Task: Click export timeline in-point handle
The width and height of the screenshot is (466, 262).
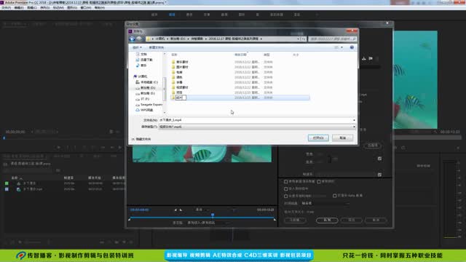Action: [x=130, y=220]
